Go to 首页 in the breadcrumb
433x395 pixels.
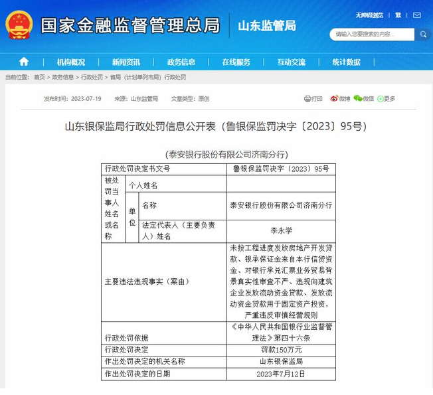coord(39,78)
